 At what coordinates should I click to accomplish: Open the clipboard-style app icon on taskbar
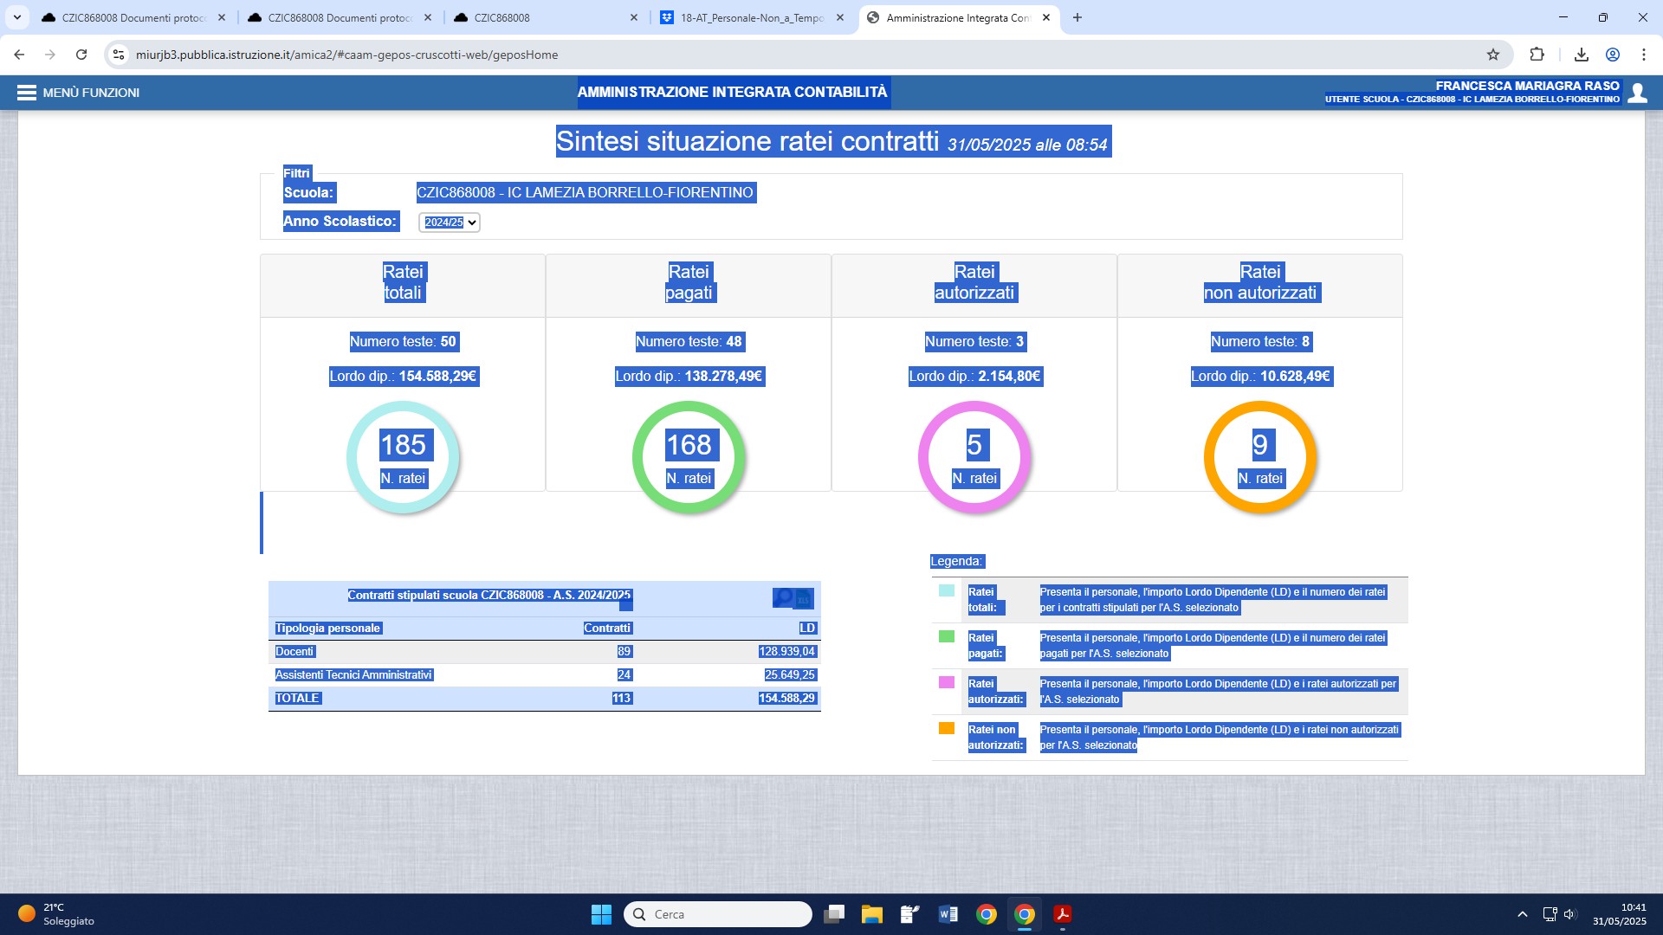click(x=910, y=914)
